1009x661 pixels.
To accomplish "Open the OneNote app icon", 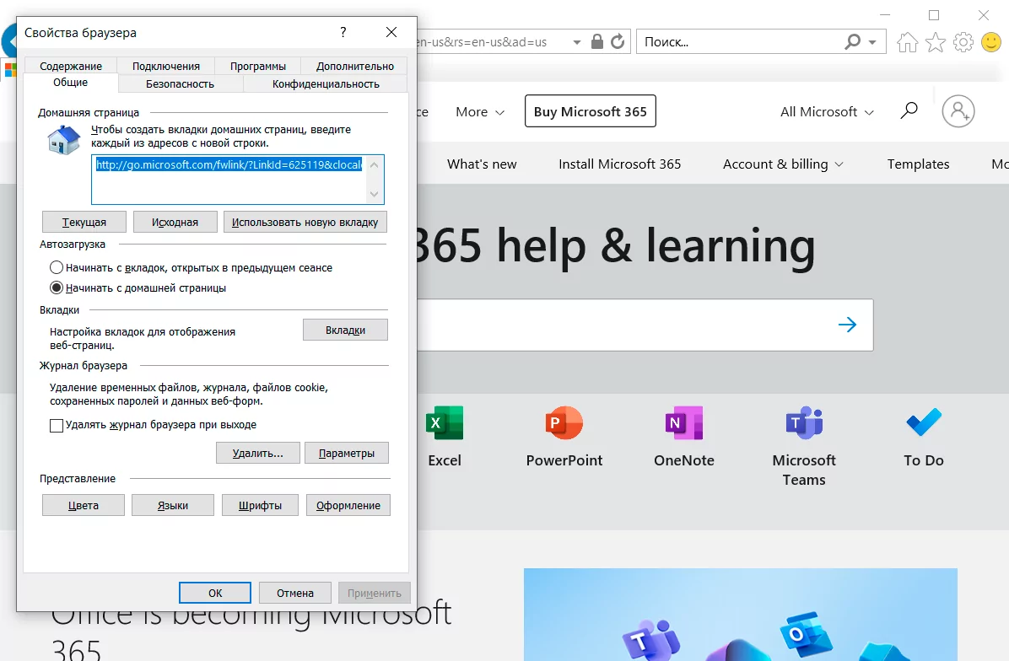I will [x=684, y=423].
